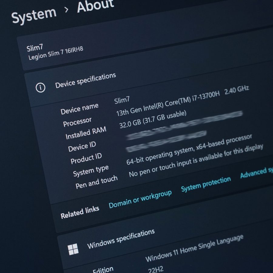Screen dimensions: 273x273
Task: Click the Product ID label
Action: coord(86,158)
